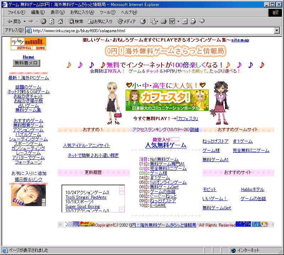The height and width of the screenshot is (255, 284).
Task: Open the Edit icon dropdown arrow
Action: pyautogui.click(x=178, y=22)
